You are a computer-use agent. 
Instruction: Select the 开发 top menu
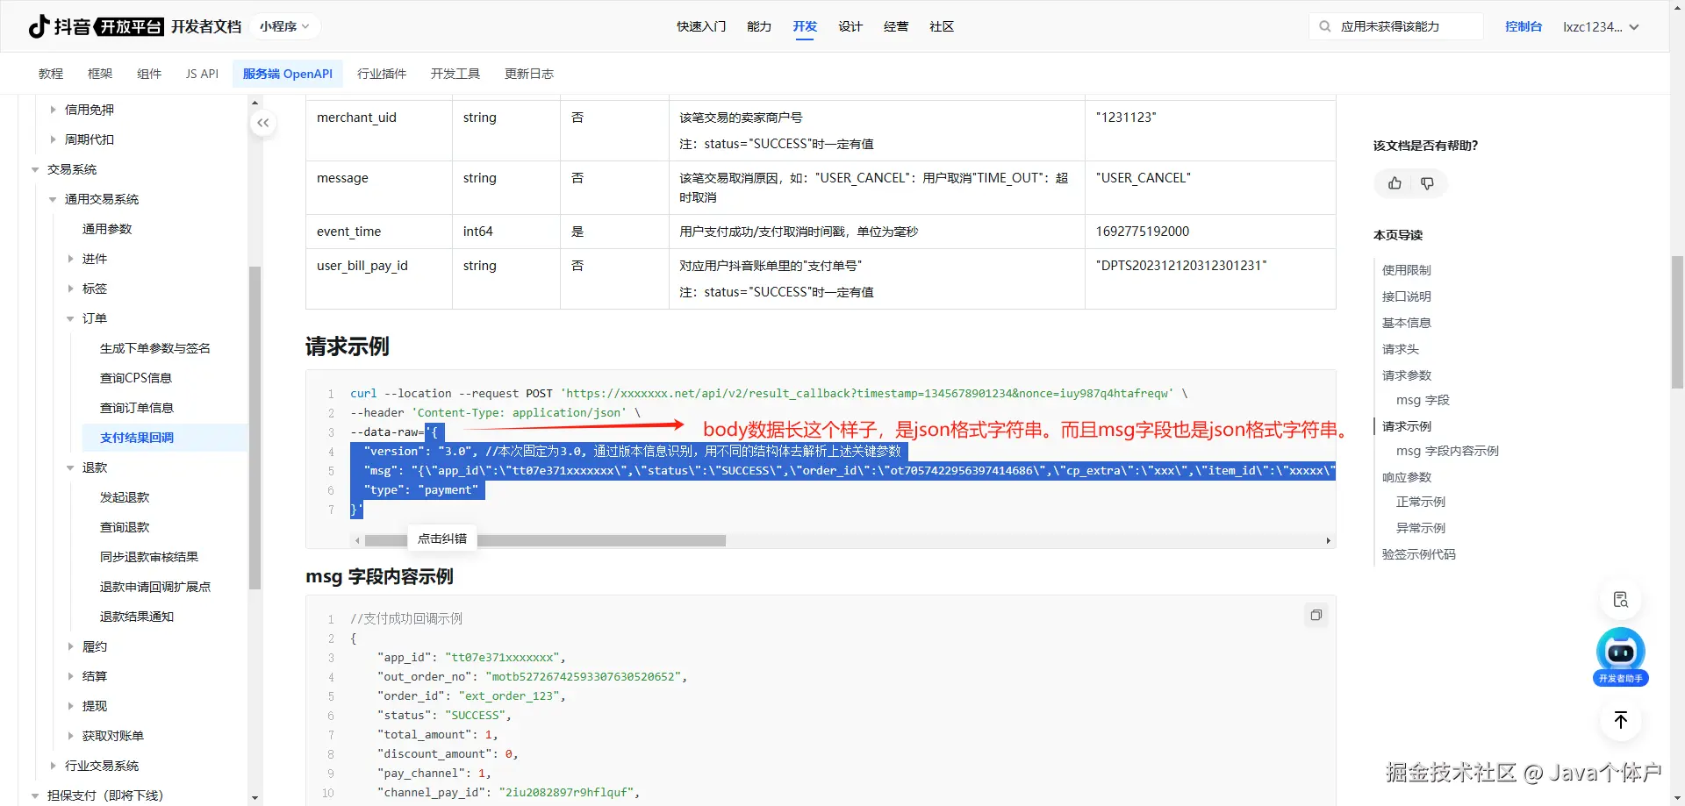click(x=805, y=26)
